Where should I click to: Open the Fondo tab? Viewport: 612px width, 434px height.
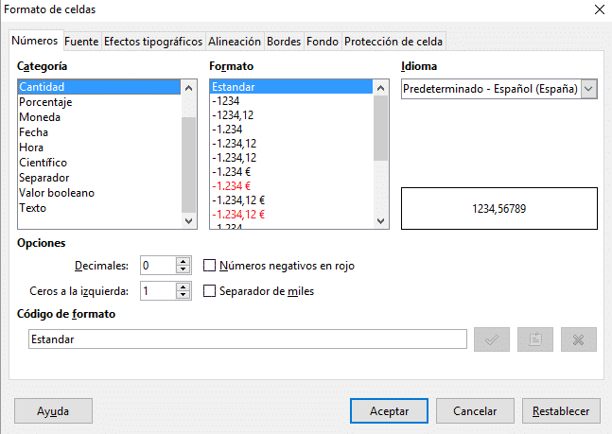click(323, 42)
